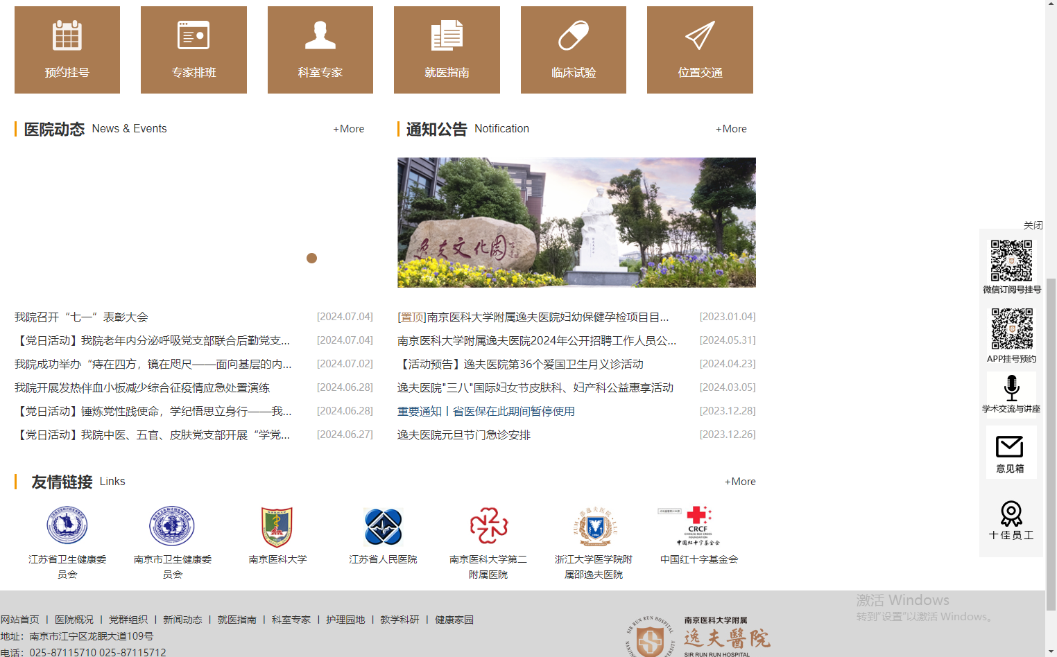The image size is (1057, 657).
Task: Click footer link 就医指南
Action: click(x=237, y=620)
